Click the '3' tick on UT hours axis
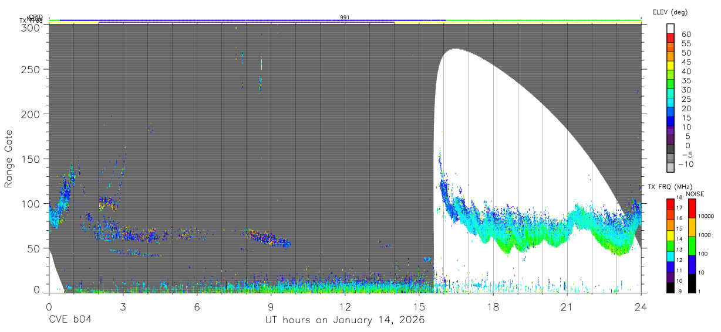The height and width of the screenshot is (332, 721). 123,306
